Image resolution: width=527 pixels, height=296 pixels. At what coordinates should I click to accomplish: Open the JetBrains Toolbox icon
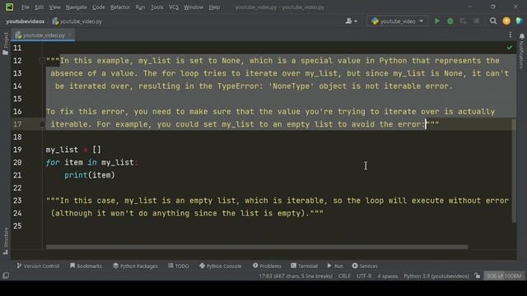pos(520,21)
